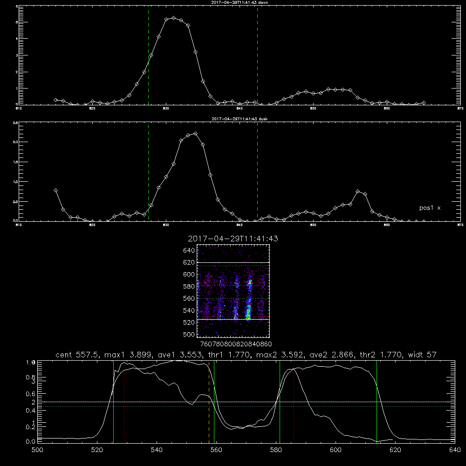Image resolution: width=466 pixels, height=466 pixels.
Task: Click the left green dashed line in dawn plot
Action: point(148,55)
